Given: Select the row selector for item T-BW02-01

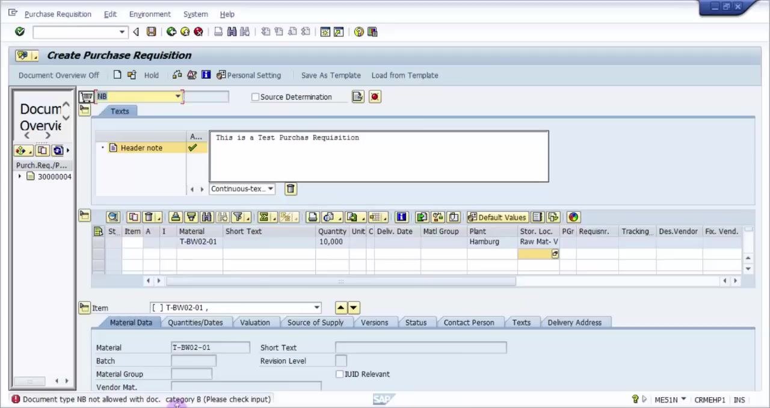Looking at the screenshot, I should 98,242.
